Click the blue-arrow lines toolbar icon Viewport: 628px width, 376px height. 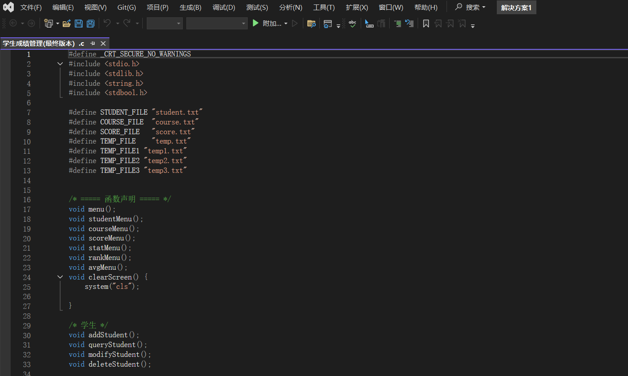(410, 24)
